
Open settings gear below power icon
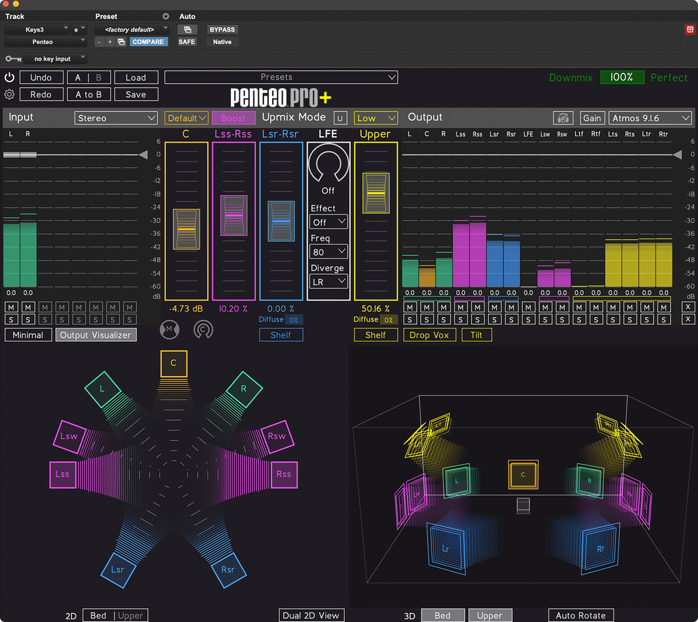[9, 94]
